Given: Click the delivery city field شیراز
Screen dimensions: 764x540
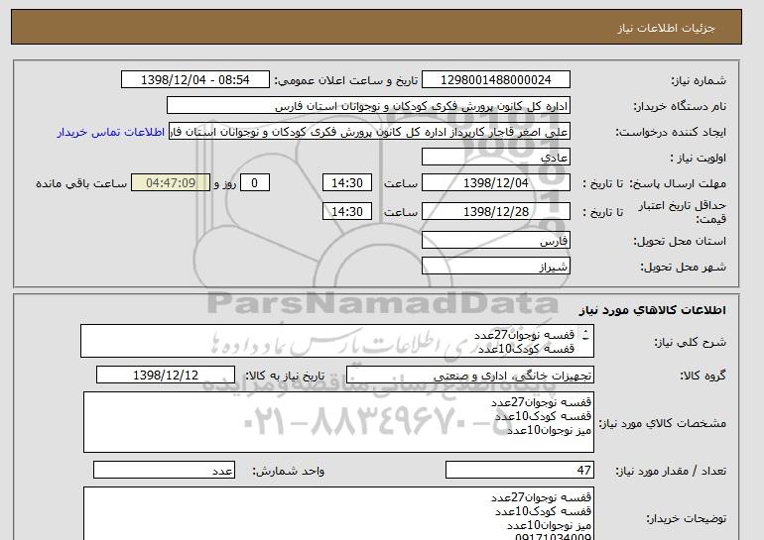Looking at the screenshot, I should pyautogui.click(x=495, y=267).
